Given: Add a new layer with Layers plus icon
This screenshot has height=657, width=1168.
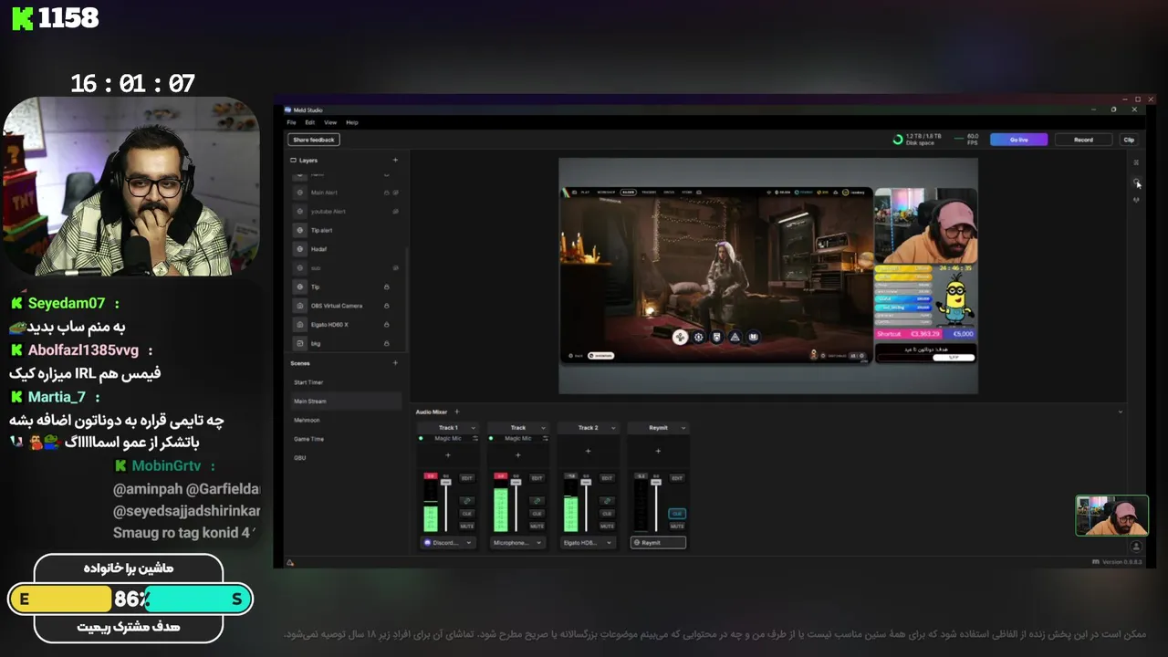Looking at the screenshot, I should pos(395,160).
